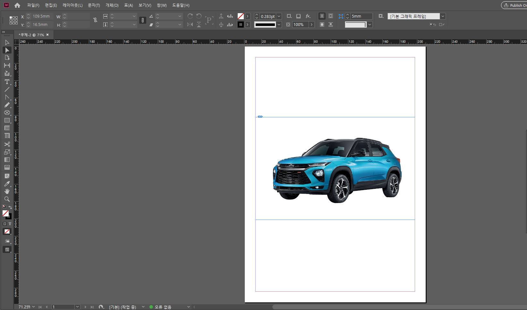Select the Line tool
527x310 pixels.
click(7, 89)
